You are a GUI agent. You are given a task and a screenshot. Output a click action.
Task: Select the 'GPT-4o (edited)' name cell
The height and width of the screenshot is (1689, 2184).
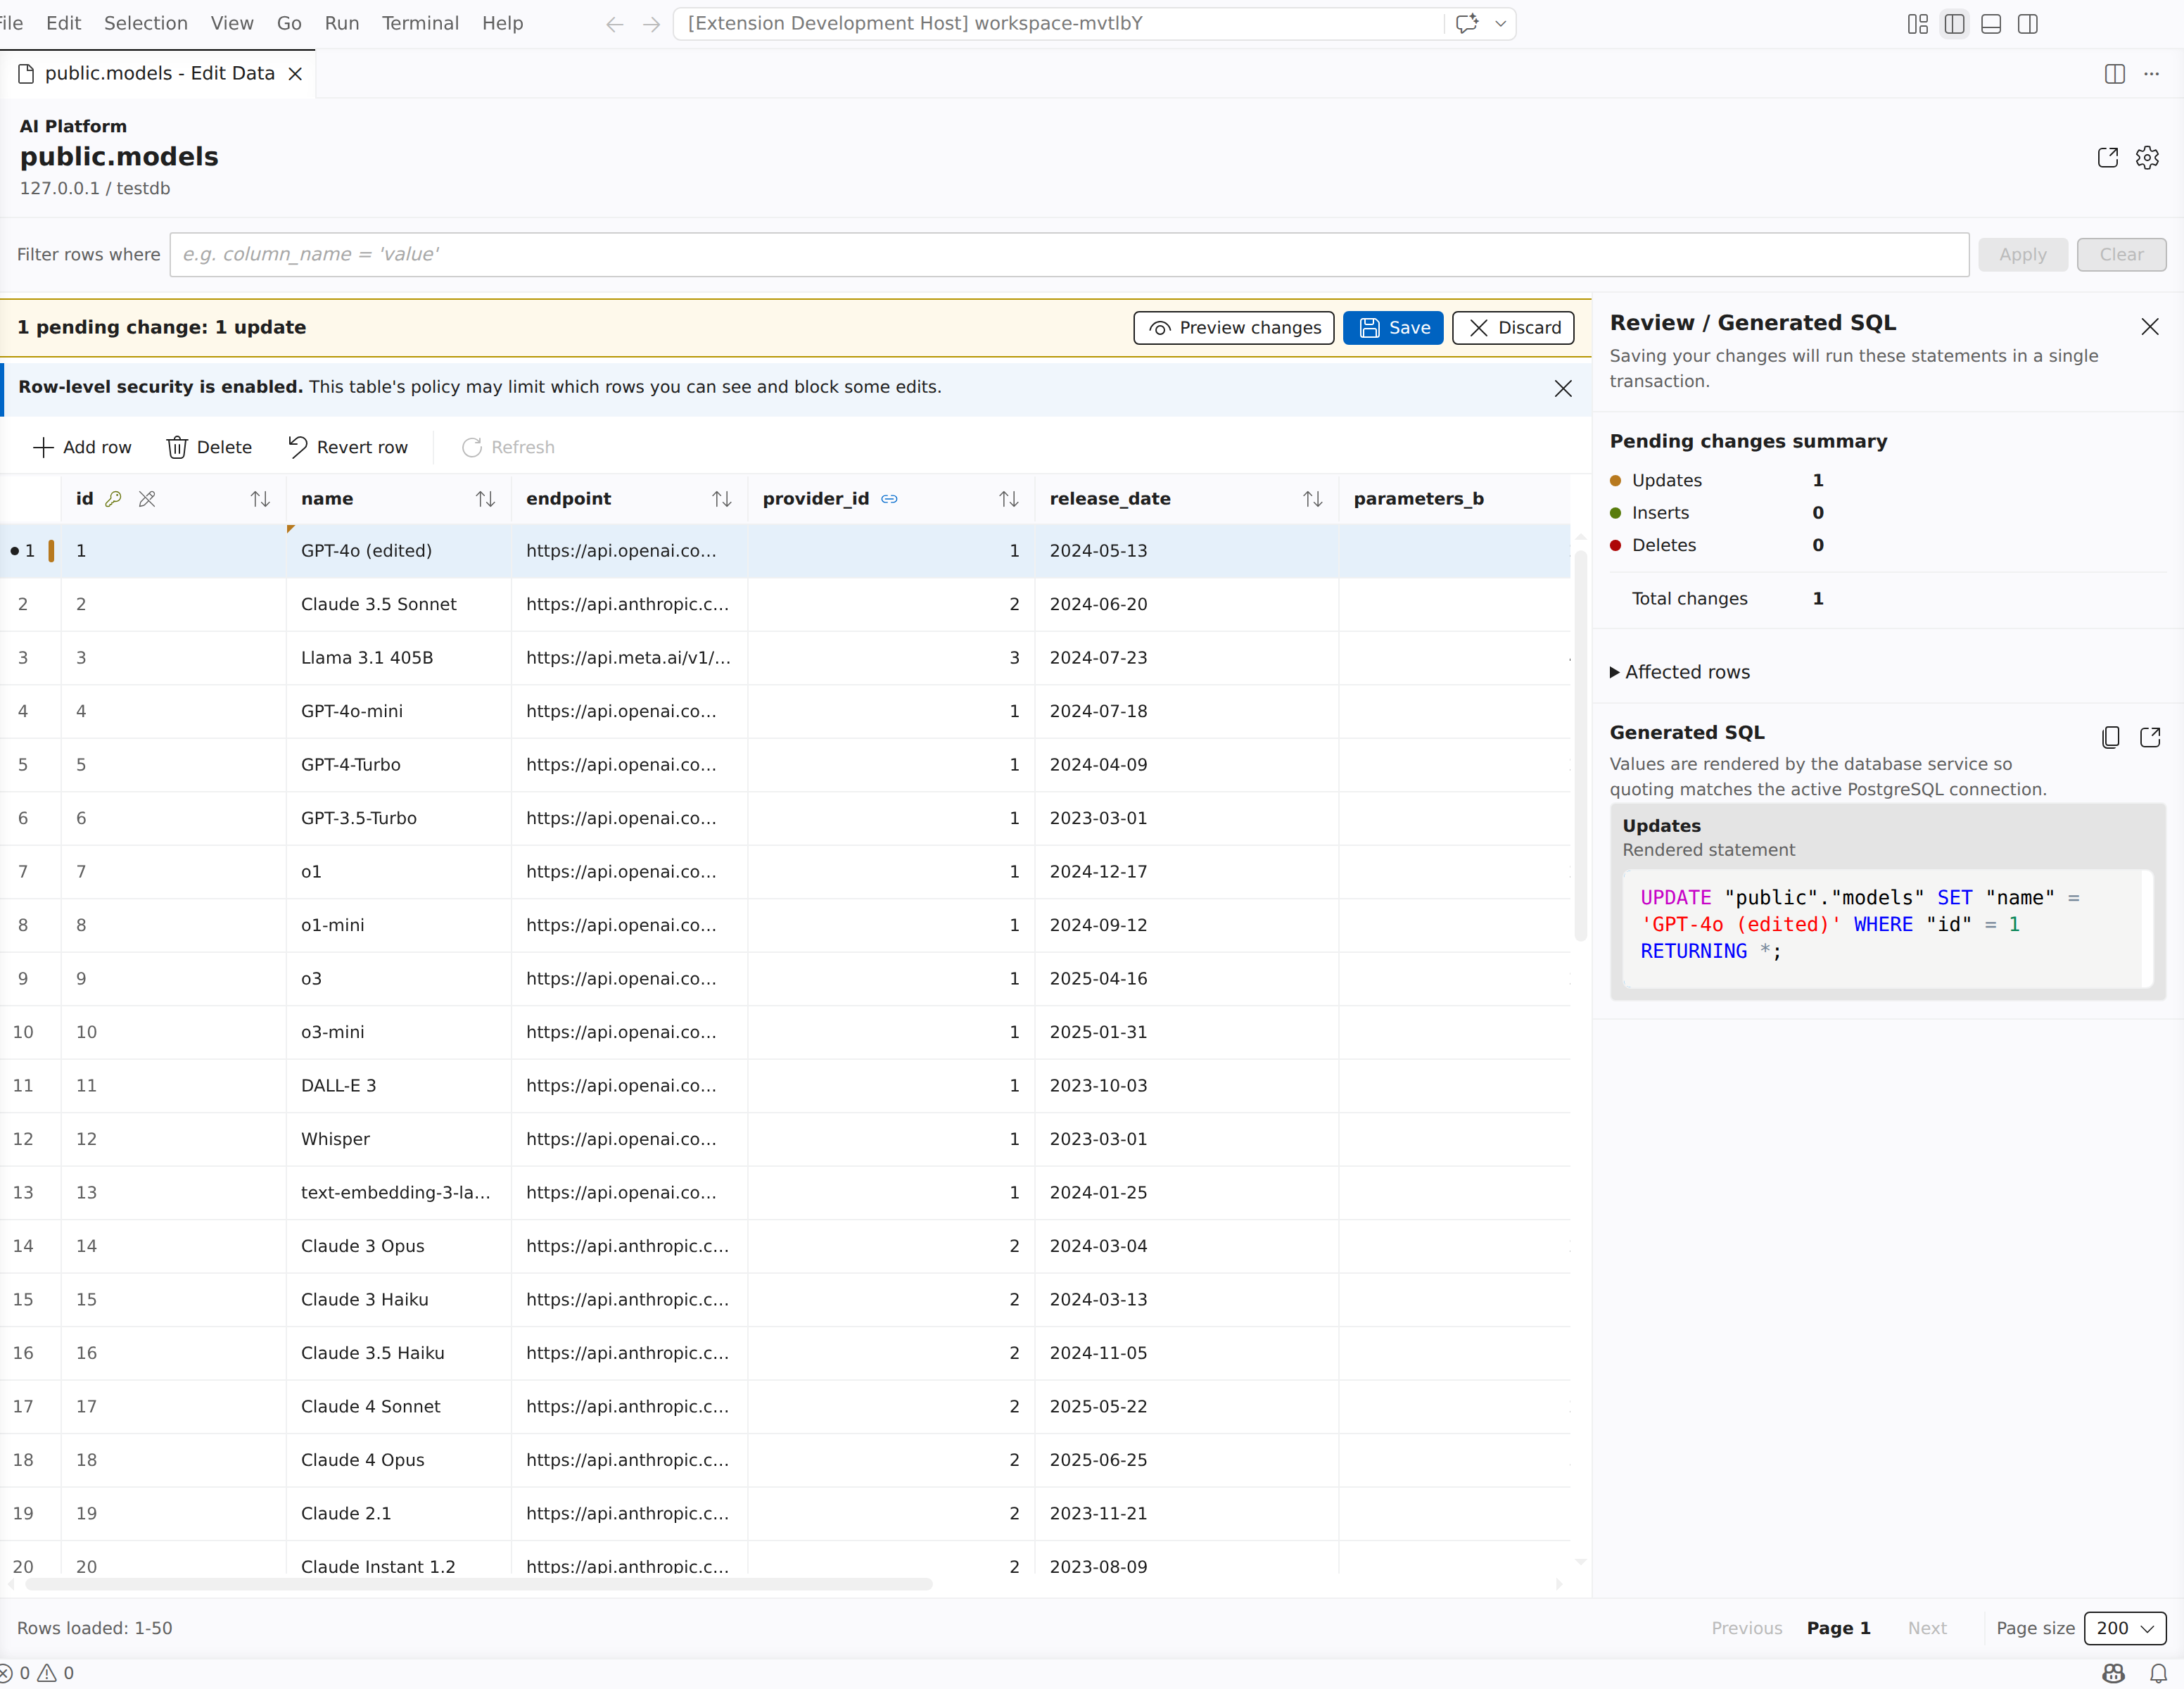pos(399,551)
